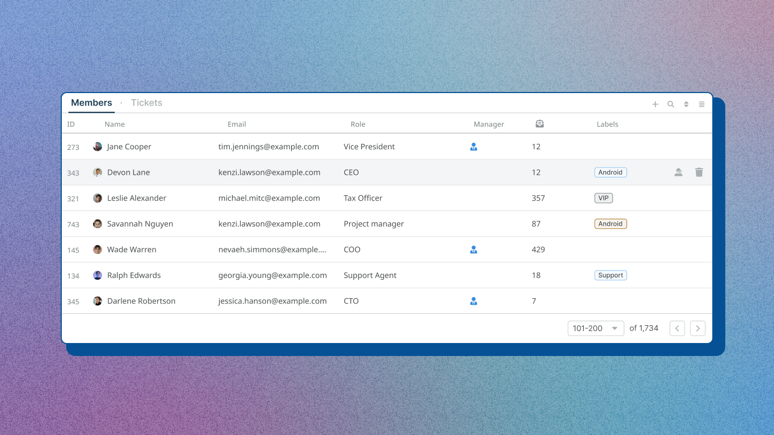Viewport: 774px width, 435px height.
Task: Click the Android label on Savannah Nguyen
Action: tap(610, 223)
